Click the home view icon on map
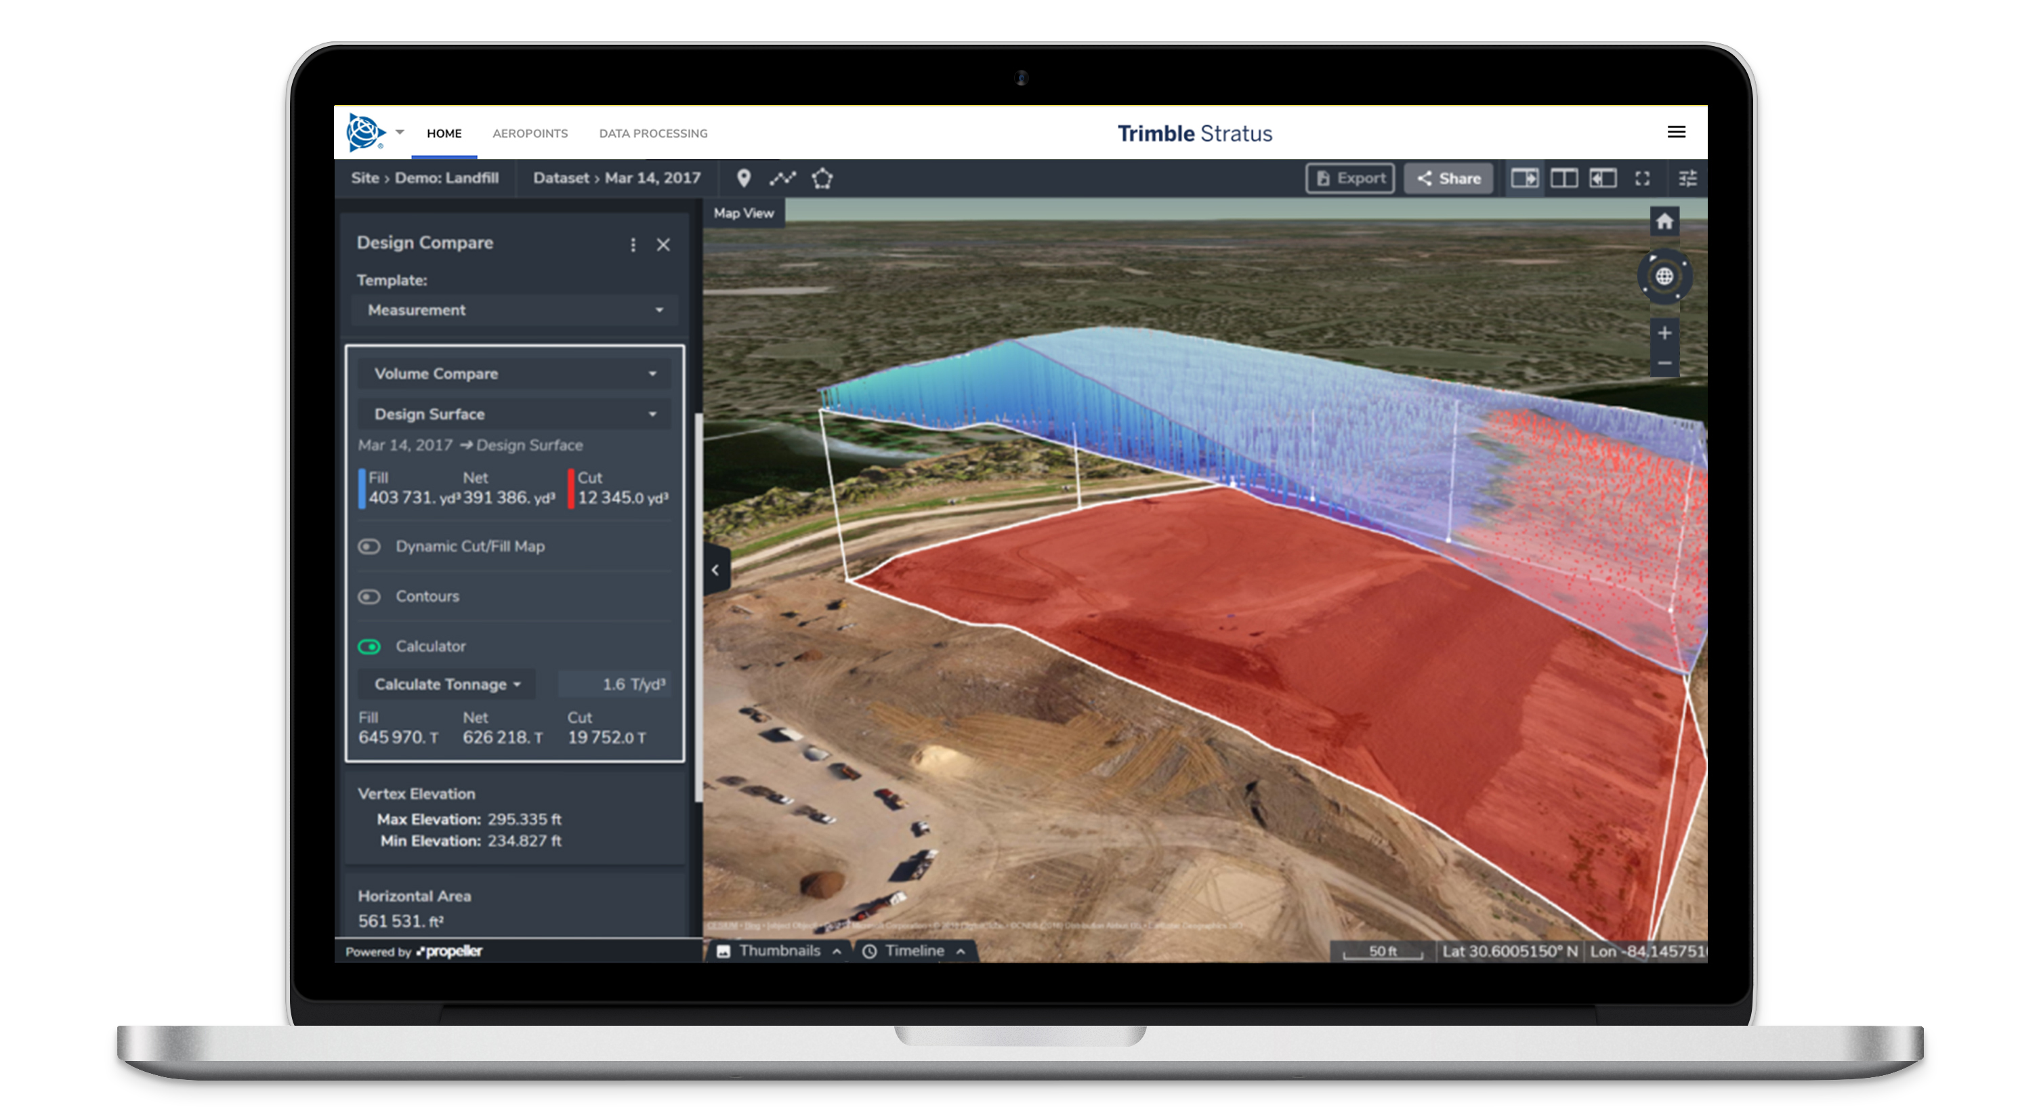This screenshot has height=1107, width=2037. point(1664,222)
